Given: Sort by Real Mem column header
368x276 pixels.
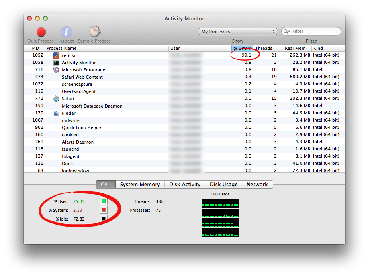Looking at the screenshot, I should pyautogui.click(x=295, y=48).
